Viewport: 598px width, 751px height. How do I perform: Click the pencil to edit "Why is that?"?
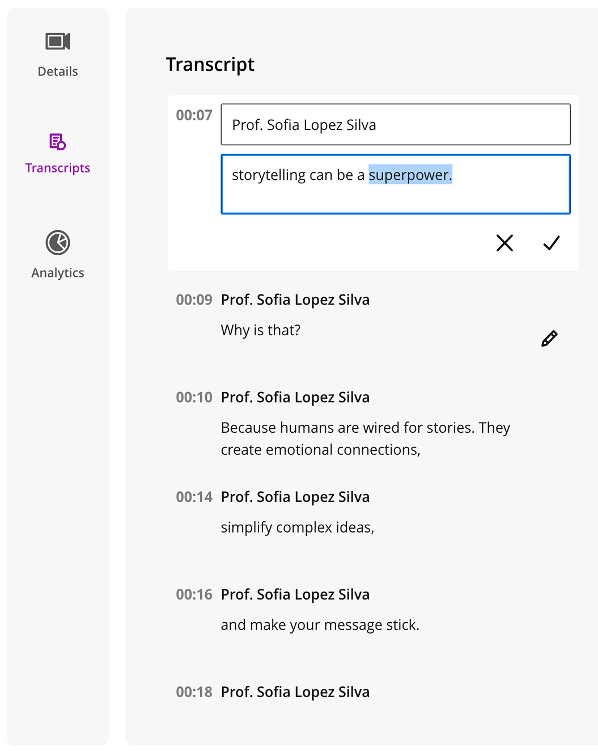(x=549, y=339)
